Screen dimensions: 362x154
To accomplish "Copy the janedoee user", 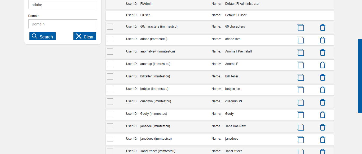I will (x=300, y=140).
